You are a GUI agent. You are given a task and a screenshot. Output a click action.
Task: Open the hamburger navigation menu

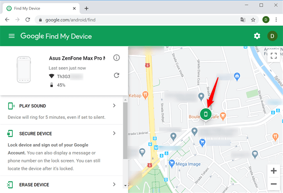tap(11, 36)
